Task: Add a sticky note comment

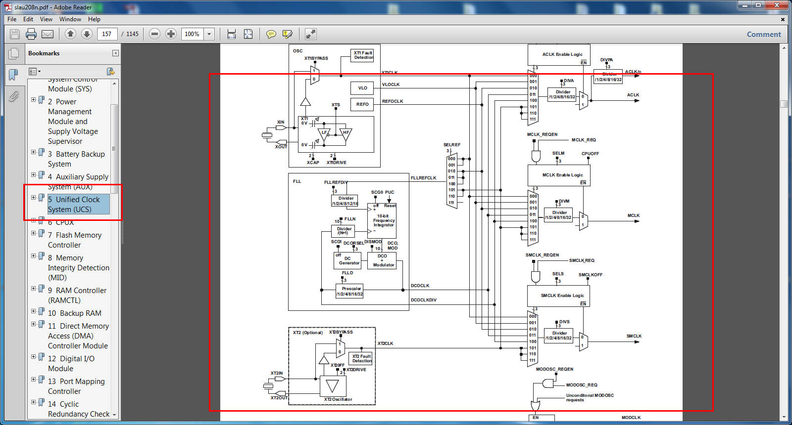Action: [271, 34]
